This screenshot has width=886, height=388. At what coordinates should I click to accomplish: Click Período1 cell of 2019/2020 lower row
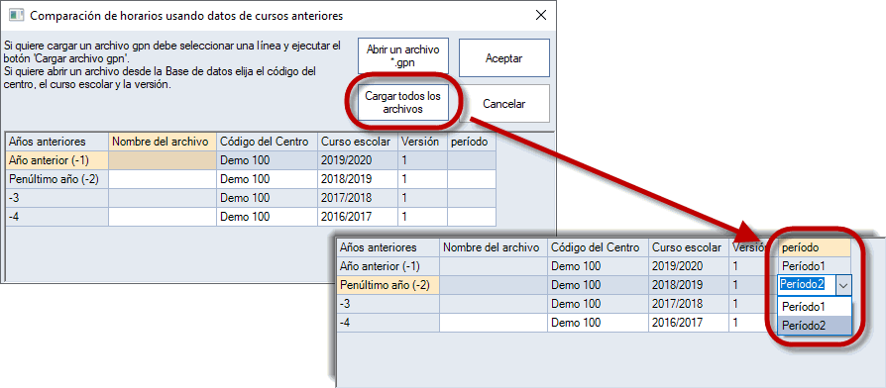814,266
